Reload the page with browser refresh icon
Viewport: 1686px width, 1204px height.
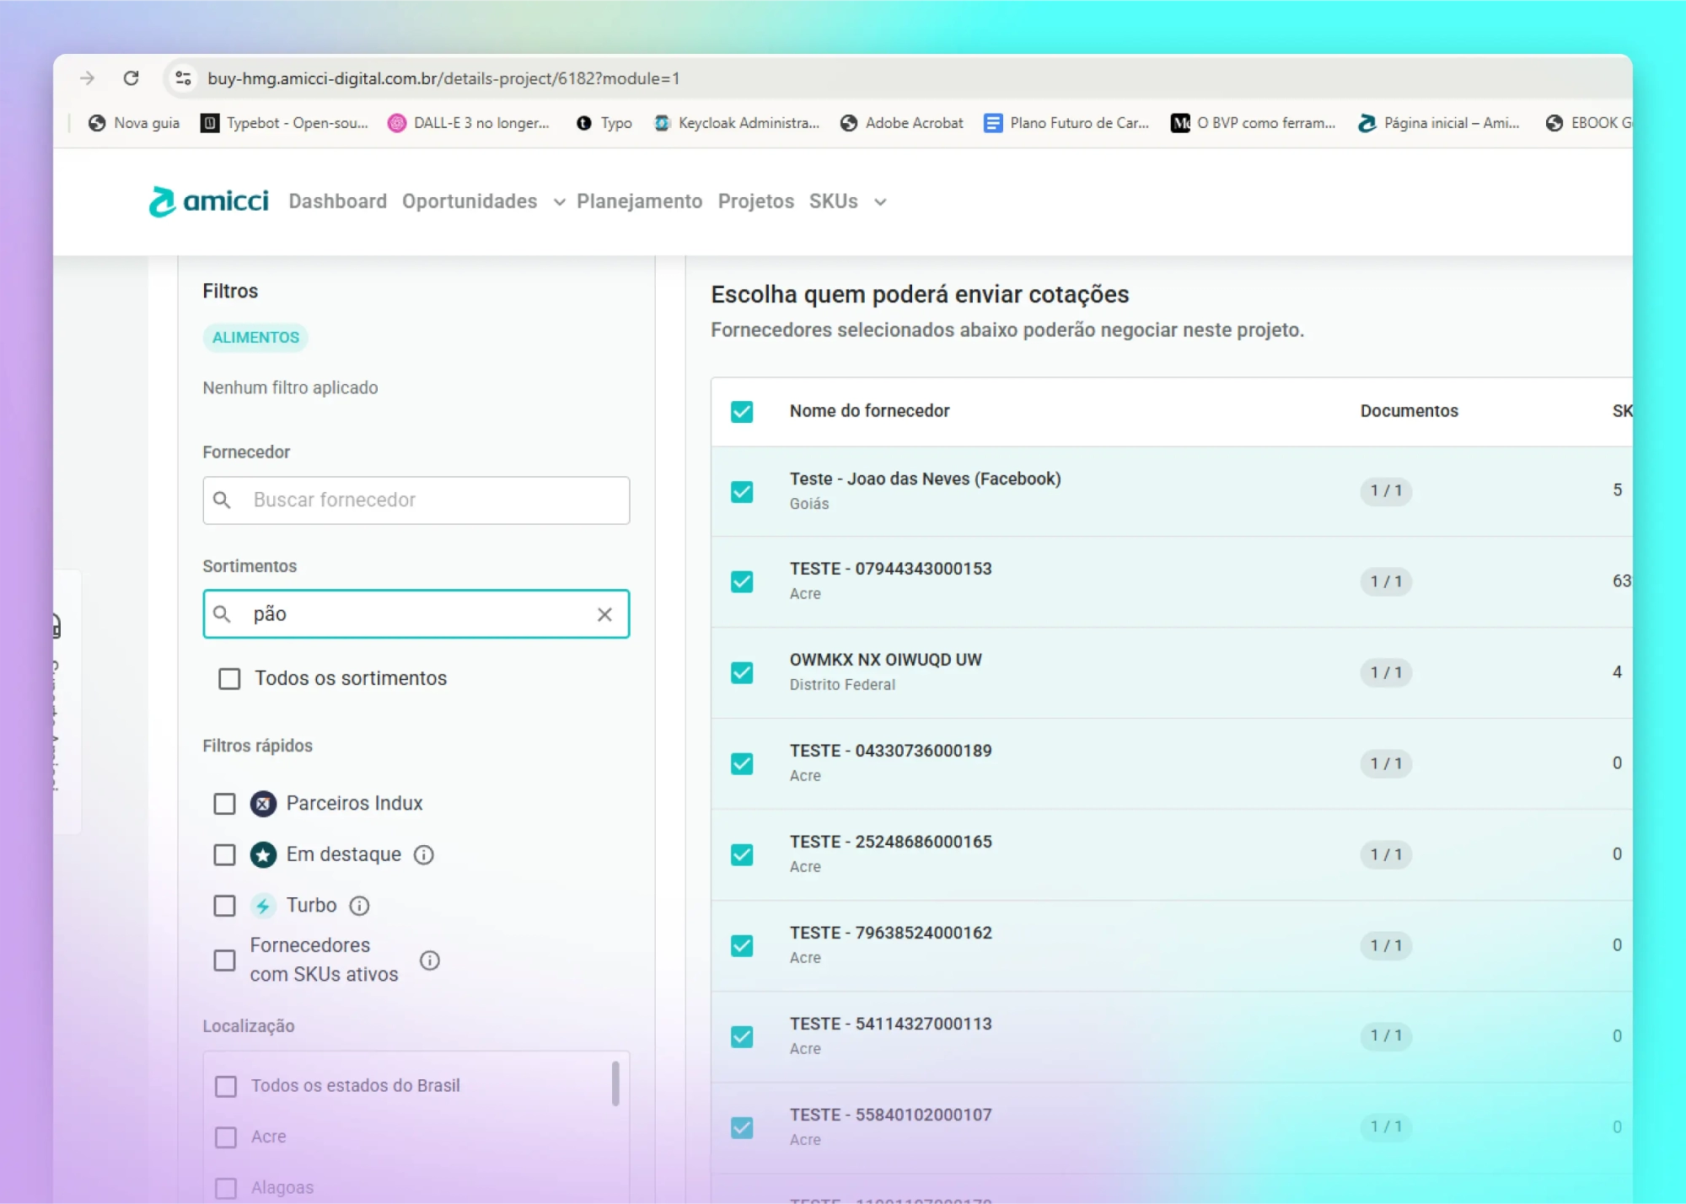(131, 78)
